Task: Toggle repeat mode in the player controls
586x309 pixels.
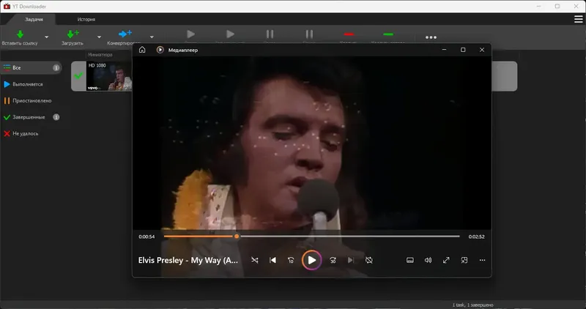Action: pos(369,260)
